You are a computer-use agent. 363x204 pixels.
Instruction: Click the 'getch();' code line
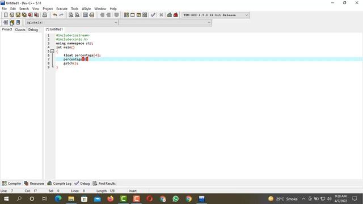[x=71, y=63]
